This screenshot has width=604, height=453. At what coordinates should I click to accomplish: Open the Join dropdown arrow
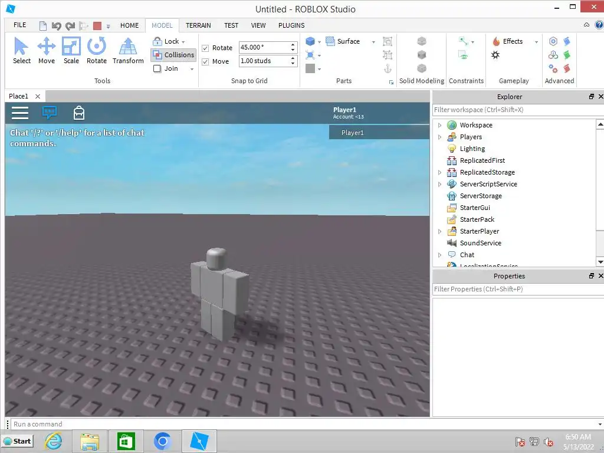point(192,69)
